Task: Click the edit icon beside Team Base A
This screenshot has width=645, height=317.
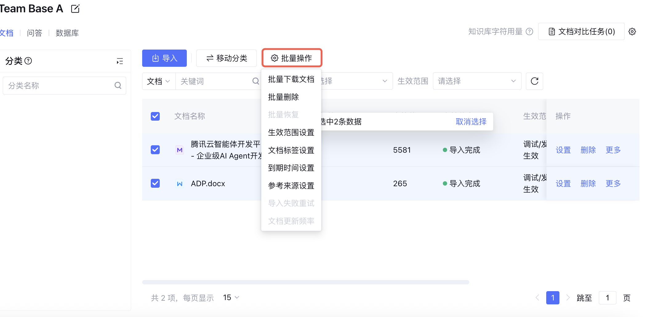Action: pyautogui.click(x=75, y=9)
